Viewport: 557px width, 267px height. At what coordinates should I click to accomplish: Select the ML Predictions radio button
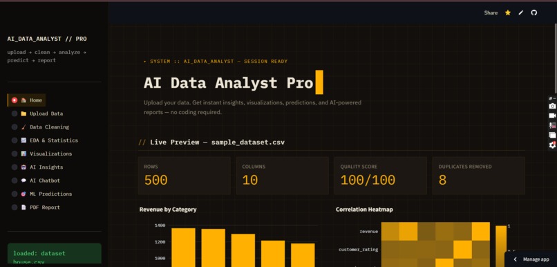point(15,194)
